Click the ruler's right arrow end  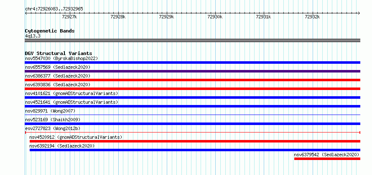[x=359, y=13]
